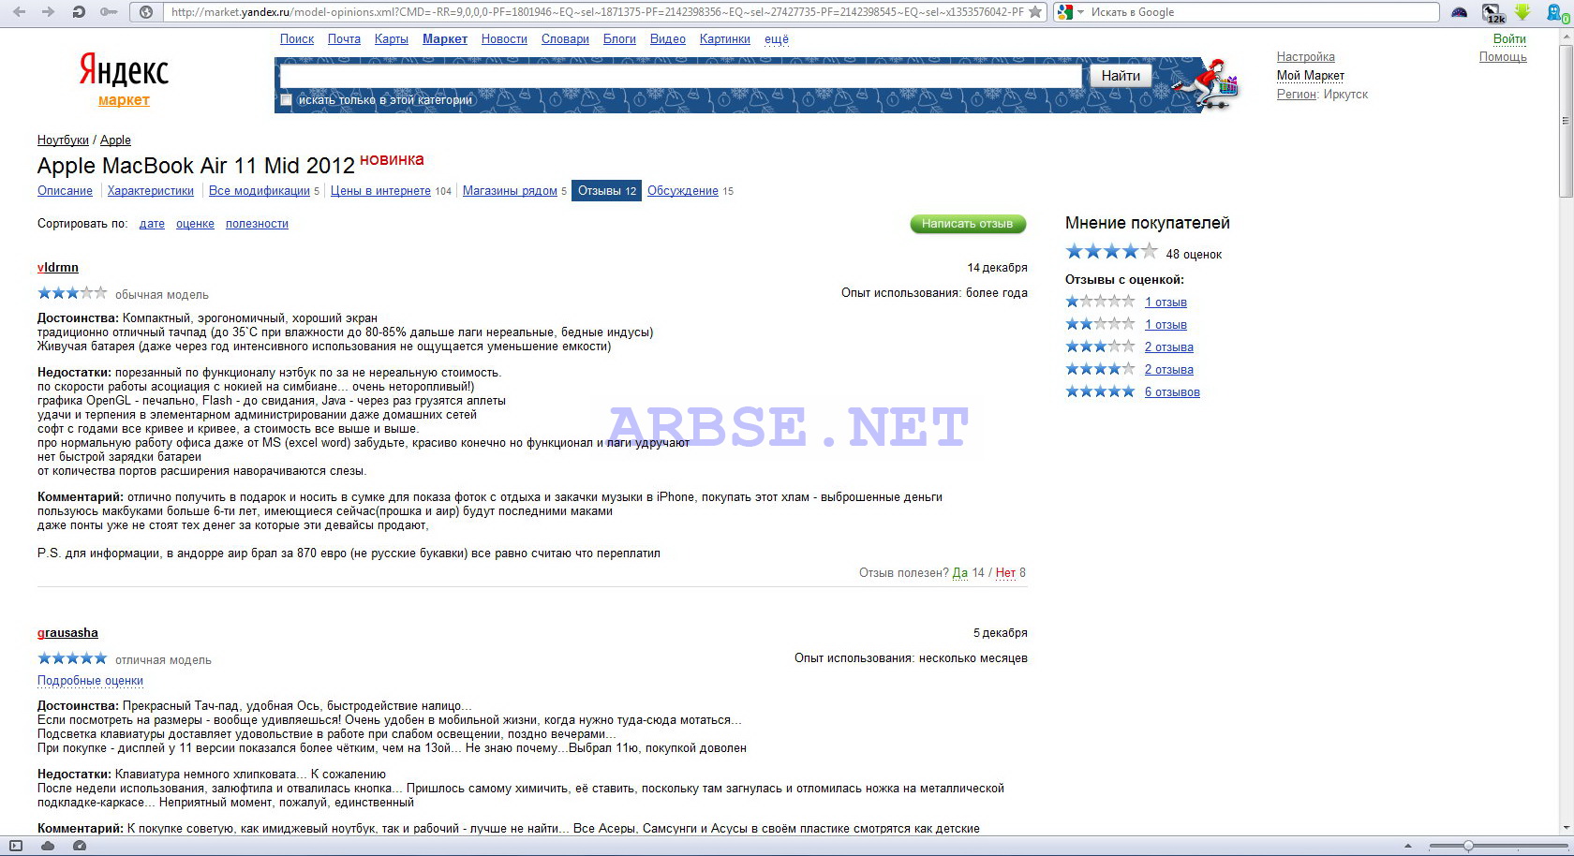Click the Google search engine icon

click(1065, 12)
